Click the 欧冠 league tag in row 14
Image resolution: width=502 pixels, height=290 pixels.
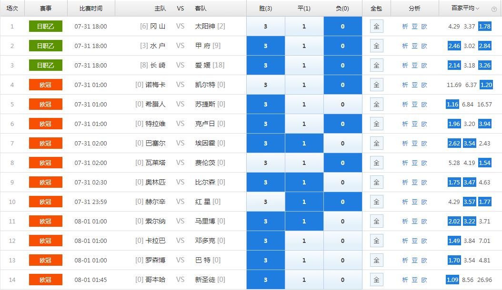pos(45,280)
